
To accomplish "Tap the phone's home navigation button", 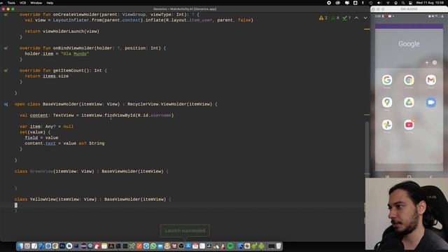I will point(409,176).
